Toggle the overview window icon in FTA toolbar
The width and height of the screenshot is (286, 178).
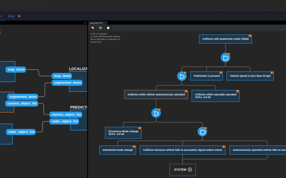[100, 28]
